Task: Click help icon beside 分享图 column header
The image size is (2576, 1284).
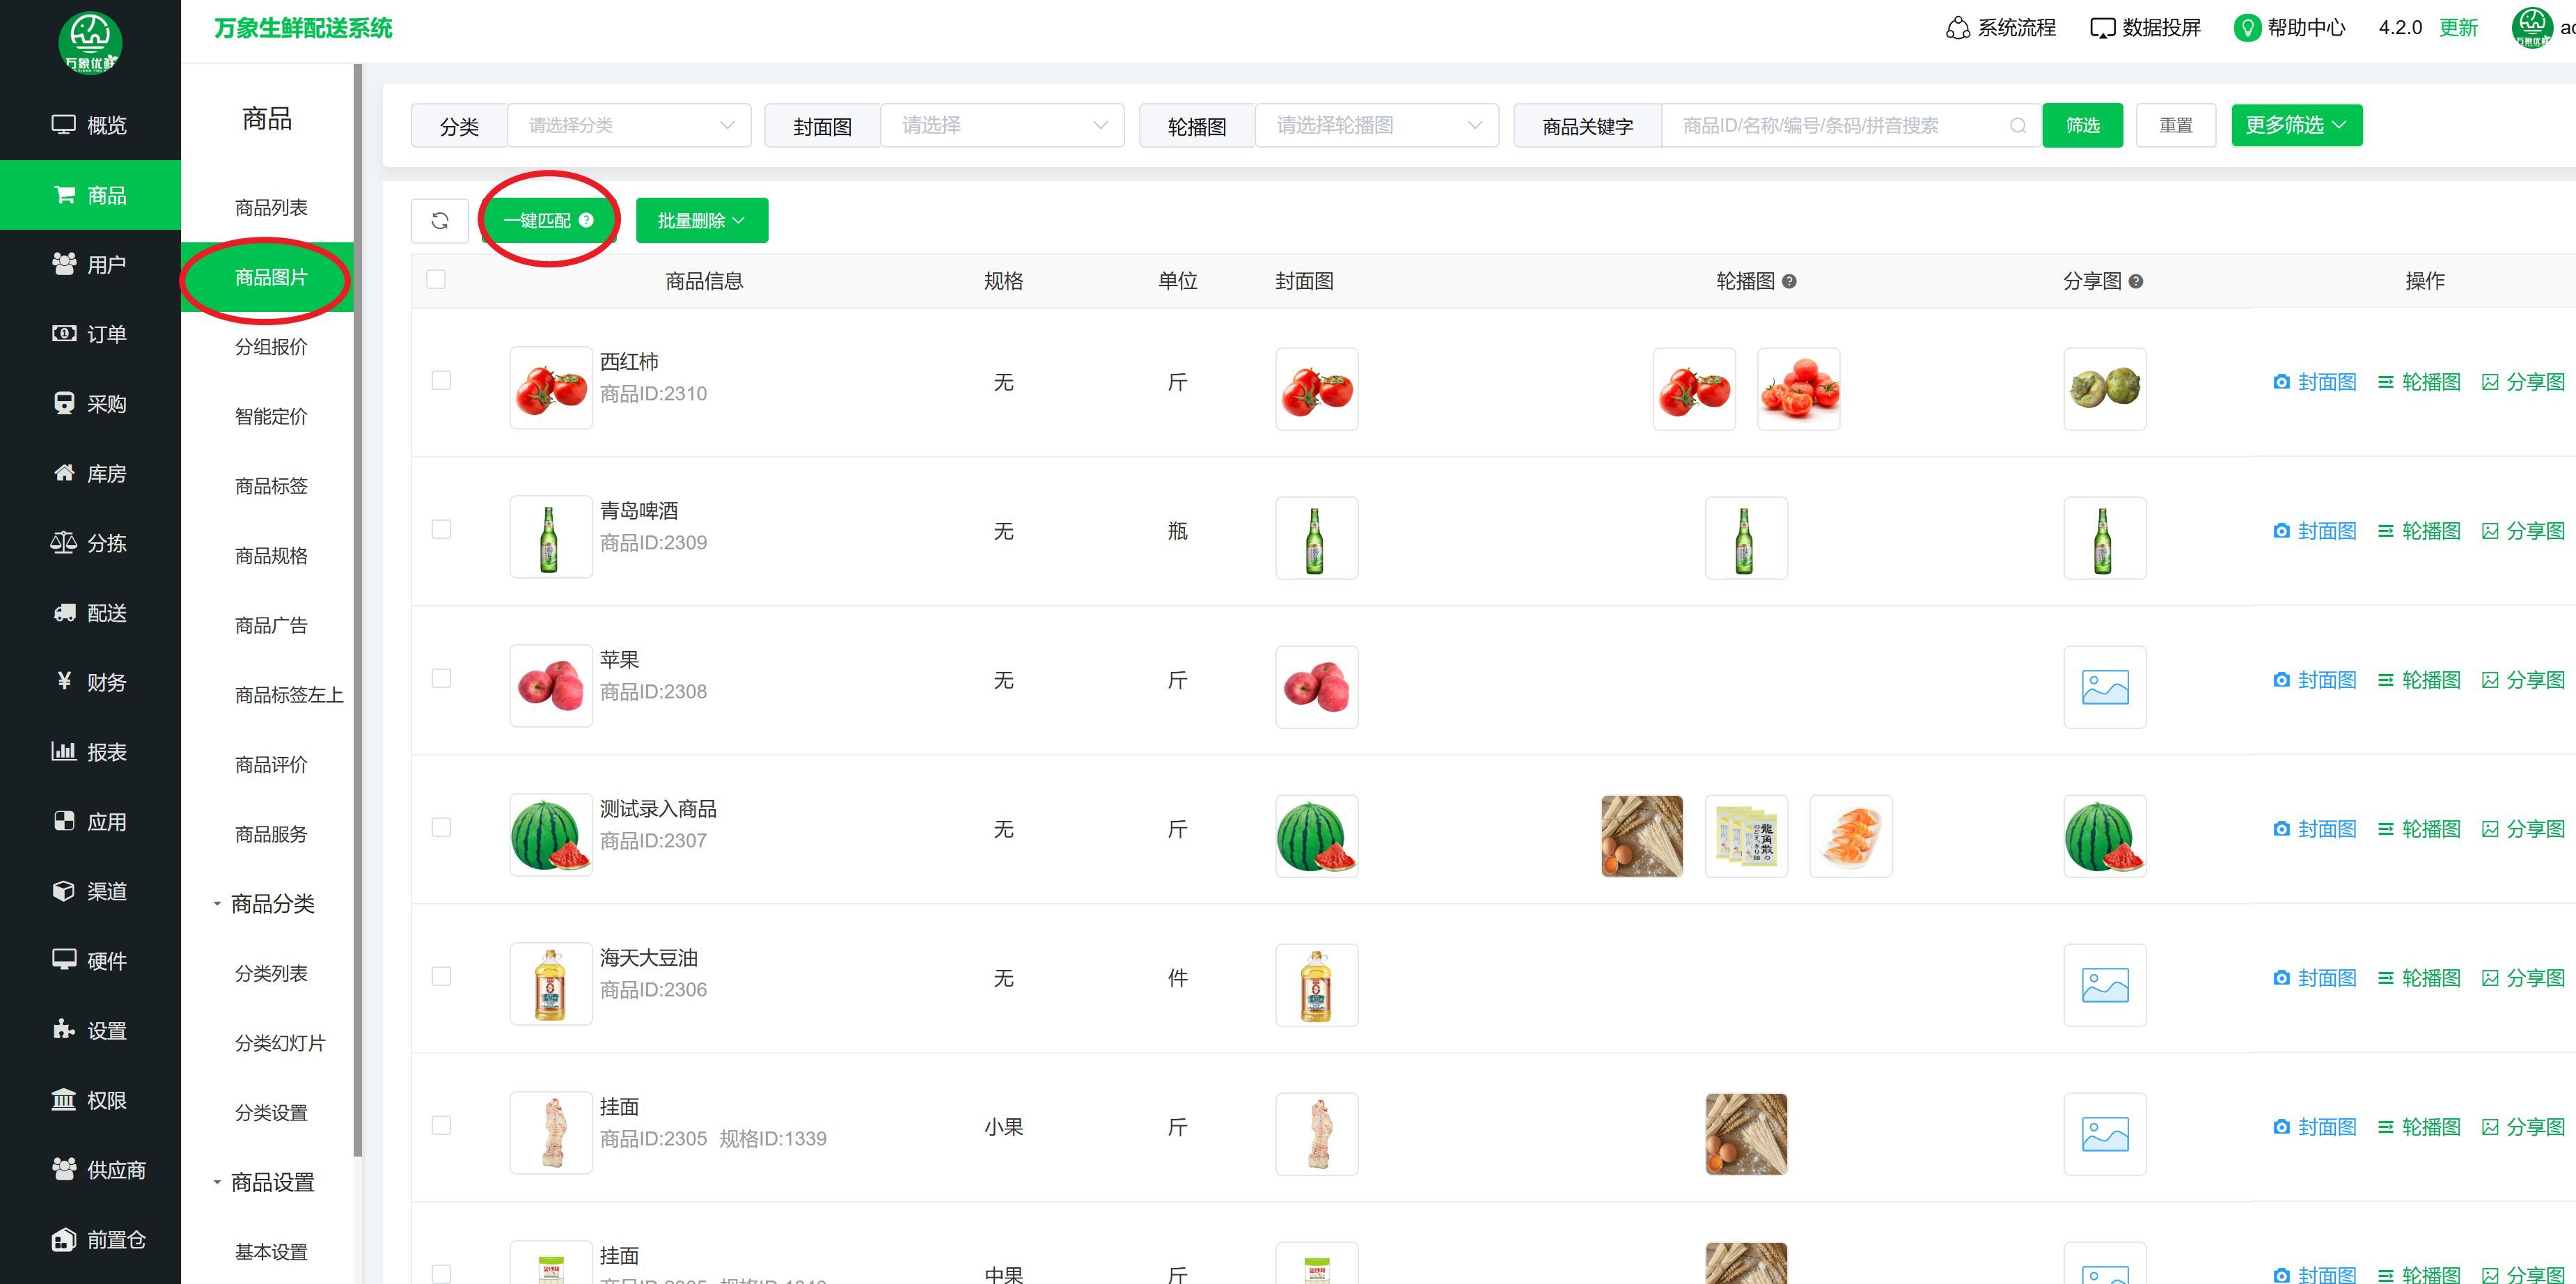Action: coord(2136,281)
